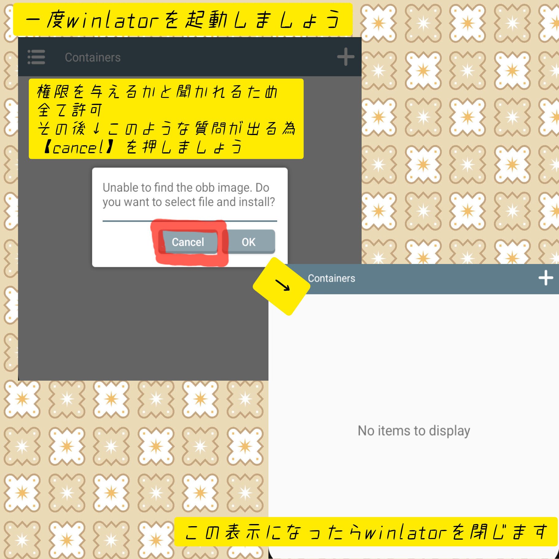Click the "Unable to find the obb image" message
The width and height of the screenshot is (559, 559).
point(189,195)
